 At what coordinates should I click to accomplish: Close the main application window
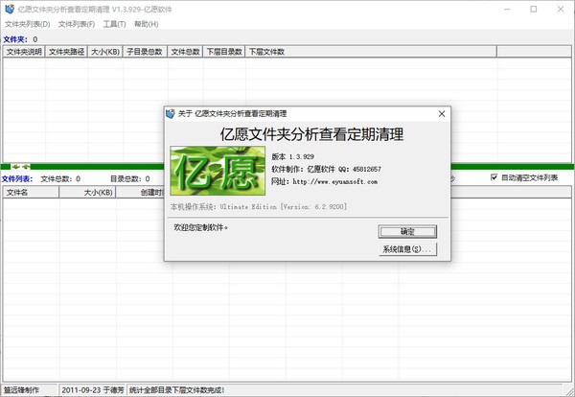point(561,10)
